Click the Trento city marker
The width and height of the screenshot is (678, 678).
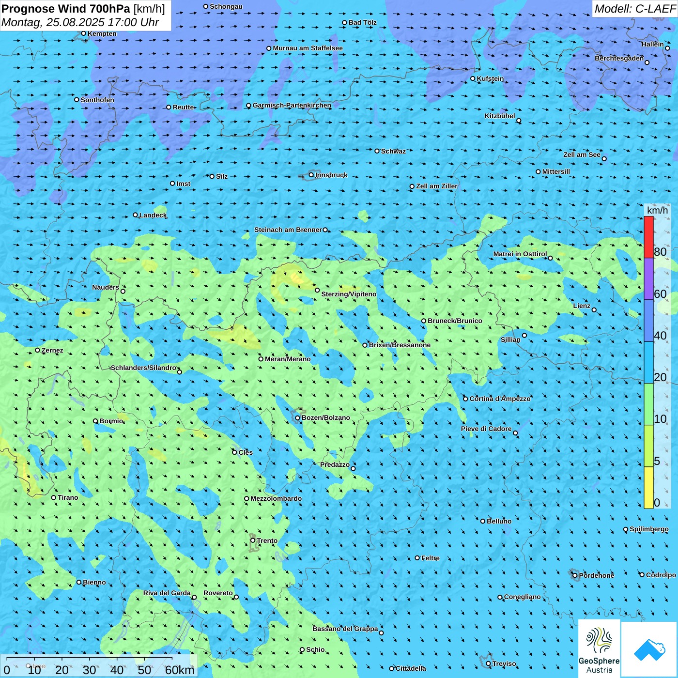(253, 540)
